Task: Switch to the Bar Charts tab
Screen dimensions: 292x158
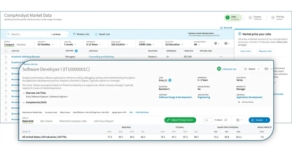Action: [x=46, y=121]
